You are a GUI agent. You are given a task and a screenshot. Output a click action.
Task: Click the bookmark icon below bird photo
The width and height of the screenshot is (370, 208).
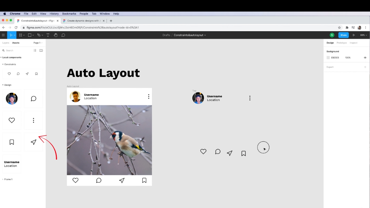(144, 180)
